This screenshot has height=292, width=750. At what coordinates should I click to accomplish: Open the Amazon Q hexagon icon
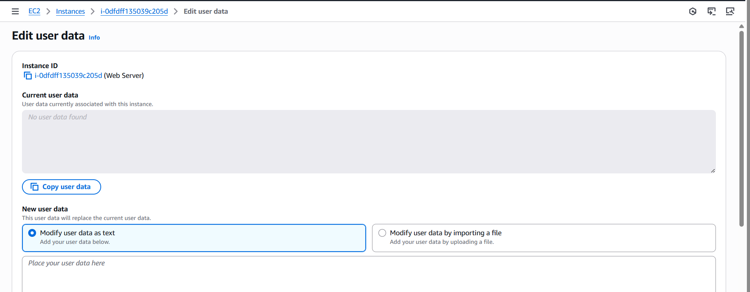click(693, 11)
